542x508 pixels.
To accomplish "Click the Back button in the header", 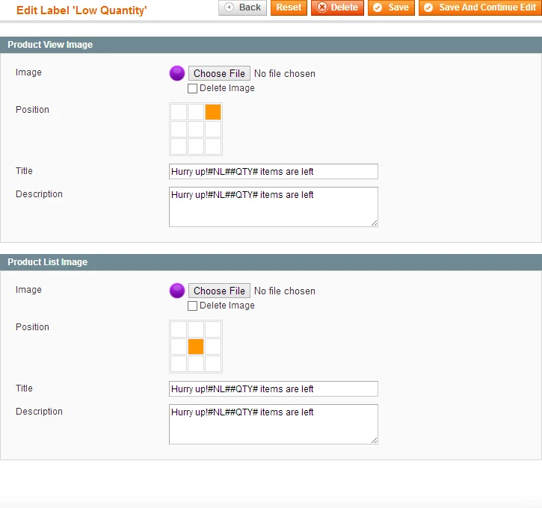I will (242, 7).
